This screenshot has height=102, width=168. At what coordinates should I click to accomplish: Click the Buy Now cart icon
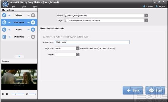(x=144, y=6)
